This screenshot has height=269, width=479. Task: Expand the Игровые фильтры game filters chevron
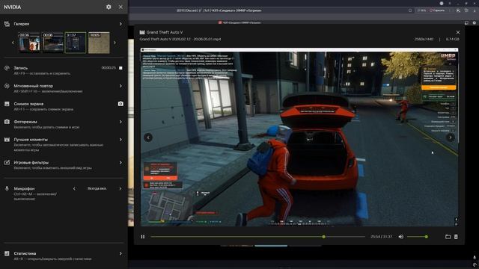pyautogui.click(x=120, y=163)
